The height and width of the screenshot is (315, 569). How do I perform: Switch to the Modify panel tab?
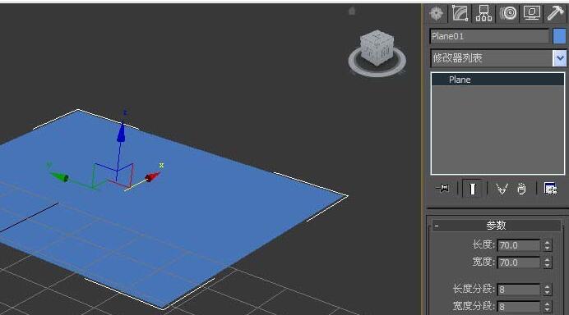click(x=460, y=13)
